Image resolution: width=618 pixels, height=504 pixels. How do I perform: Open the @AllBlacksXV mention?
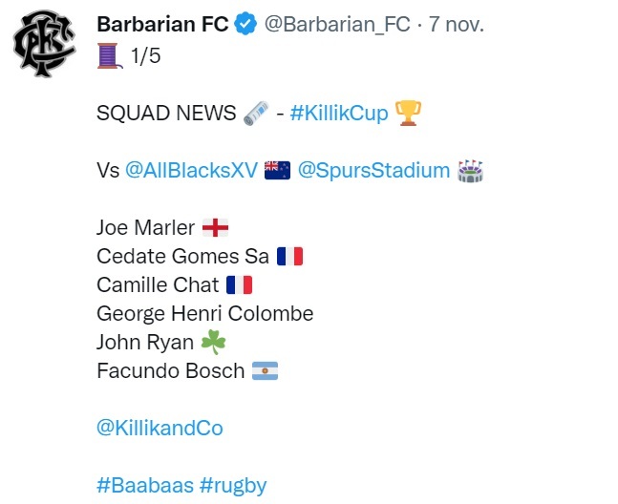[191, 171]
